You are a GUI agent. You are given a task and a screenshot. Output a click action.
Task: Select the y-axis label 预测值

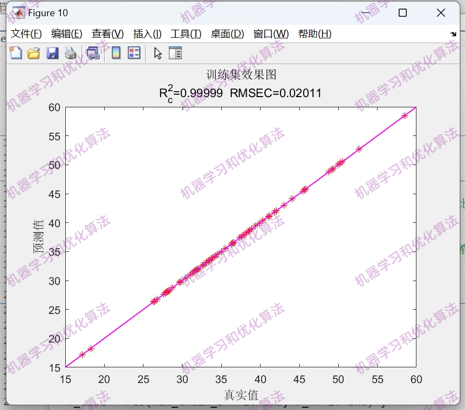[x=38, y=237]
